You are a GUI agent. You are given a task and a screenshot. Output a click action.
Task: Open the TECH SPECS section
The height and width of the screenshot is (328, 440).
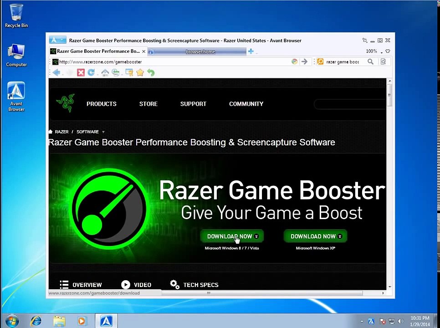194,285
